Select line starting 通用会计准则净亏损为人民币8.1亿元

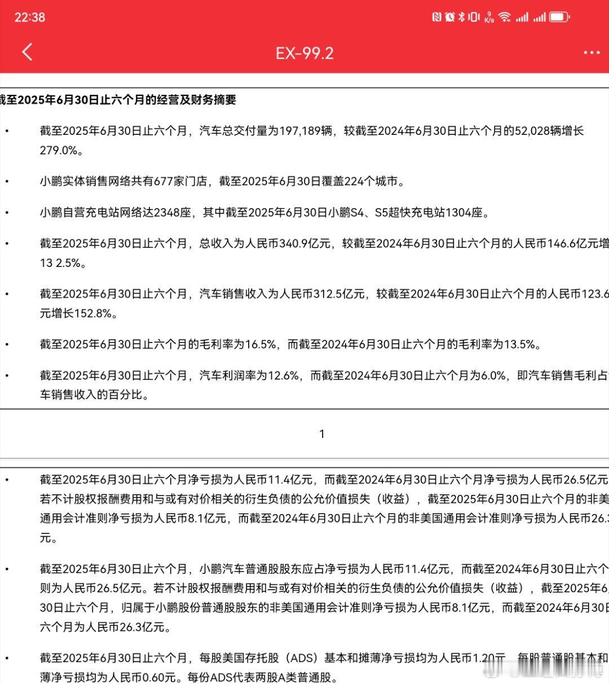tap(324, 519)
